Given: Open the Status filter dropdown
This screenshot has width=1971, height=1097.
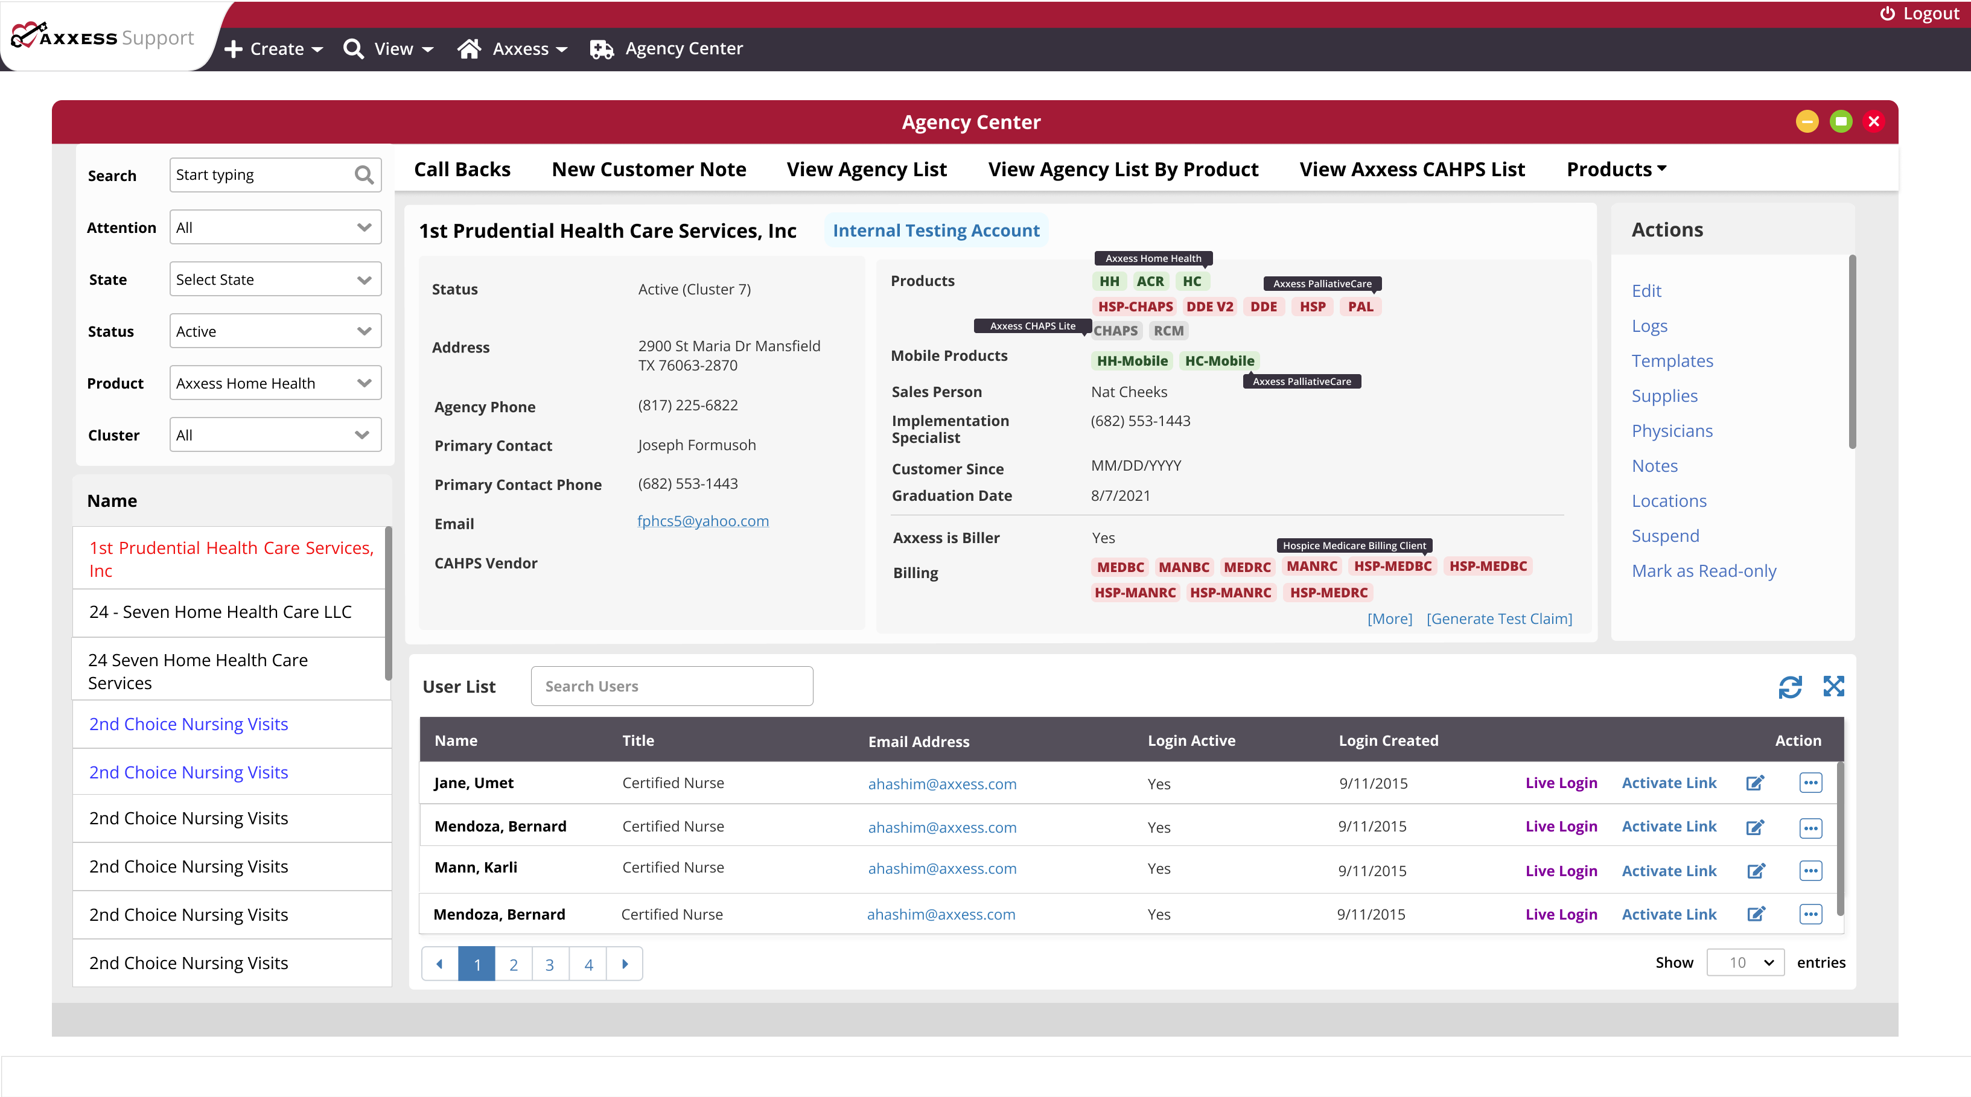Looking at the screenshot, I should click(x=275, y=331).
